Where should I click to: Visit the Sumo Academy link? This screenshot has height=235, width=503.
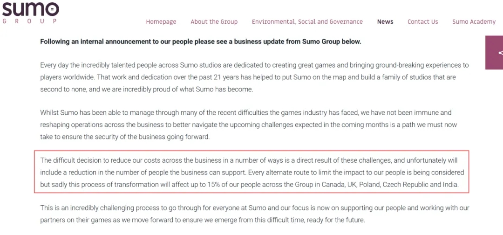(x=474, y=22)
